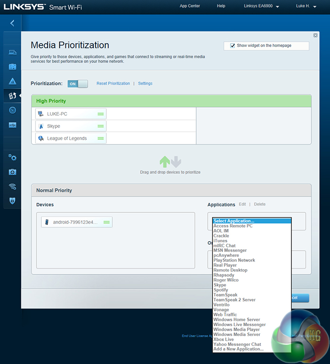Open the Speed Test gauge icon

12,110
